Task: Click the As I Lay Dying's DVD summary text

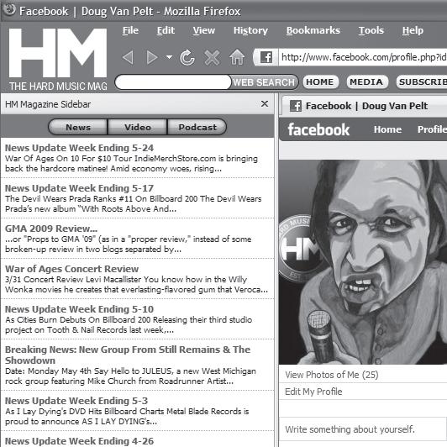Action: click(127, 416)
